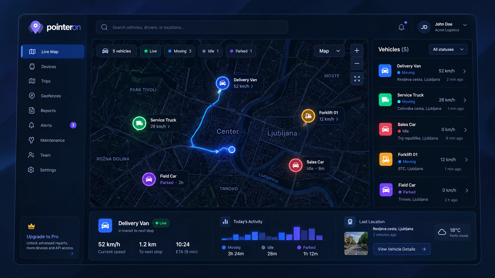The height and width of the screenshot is (278, 495).
Task: Toggle the Parked 1 filter chip
Action: click(241, 51)
